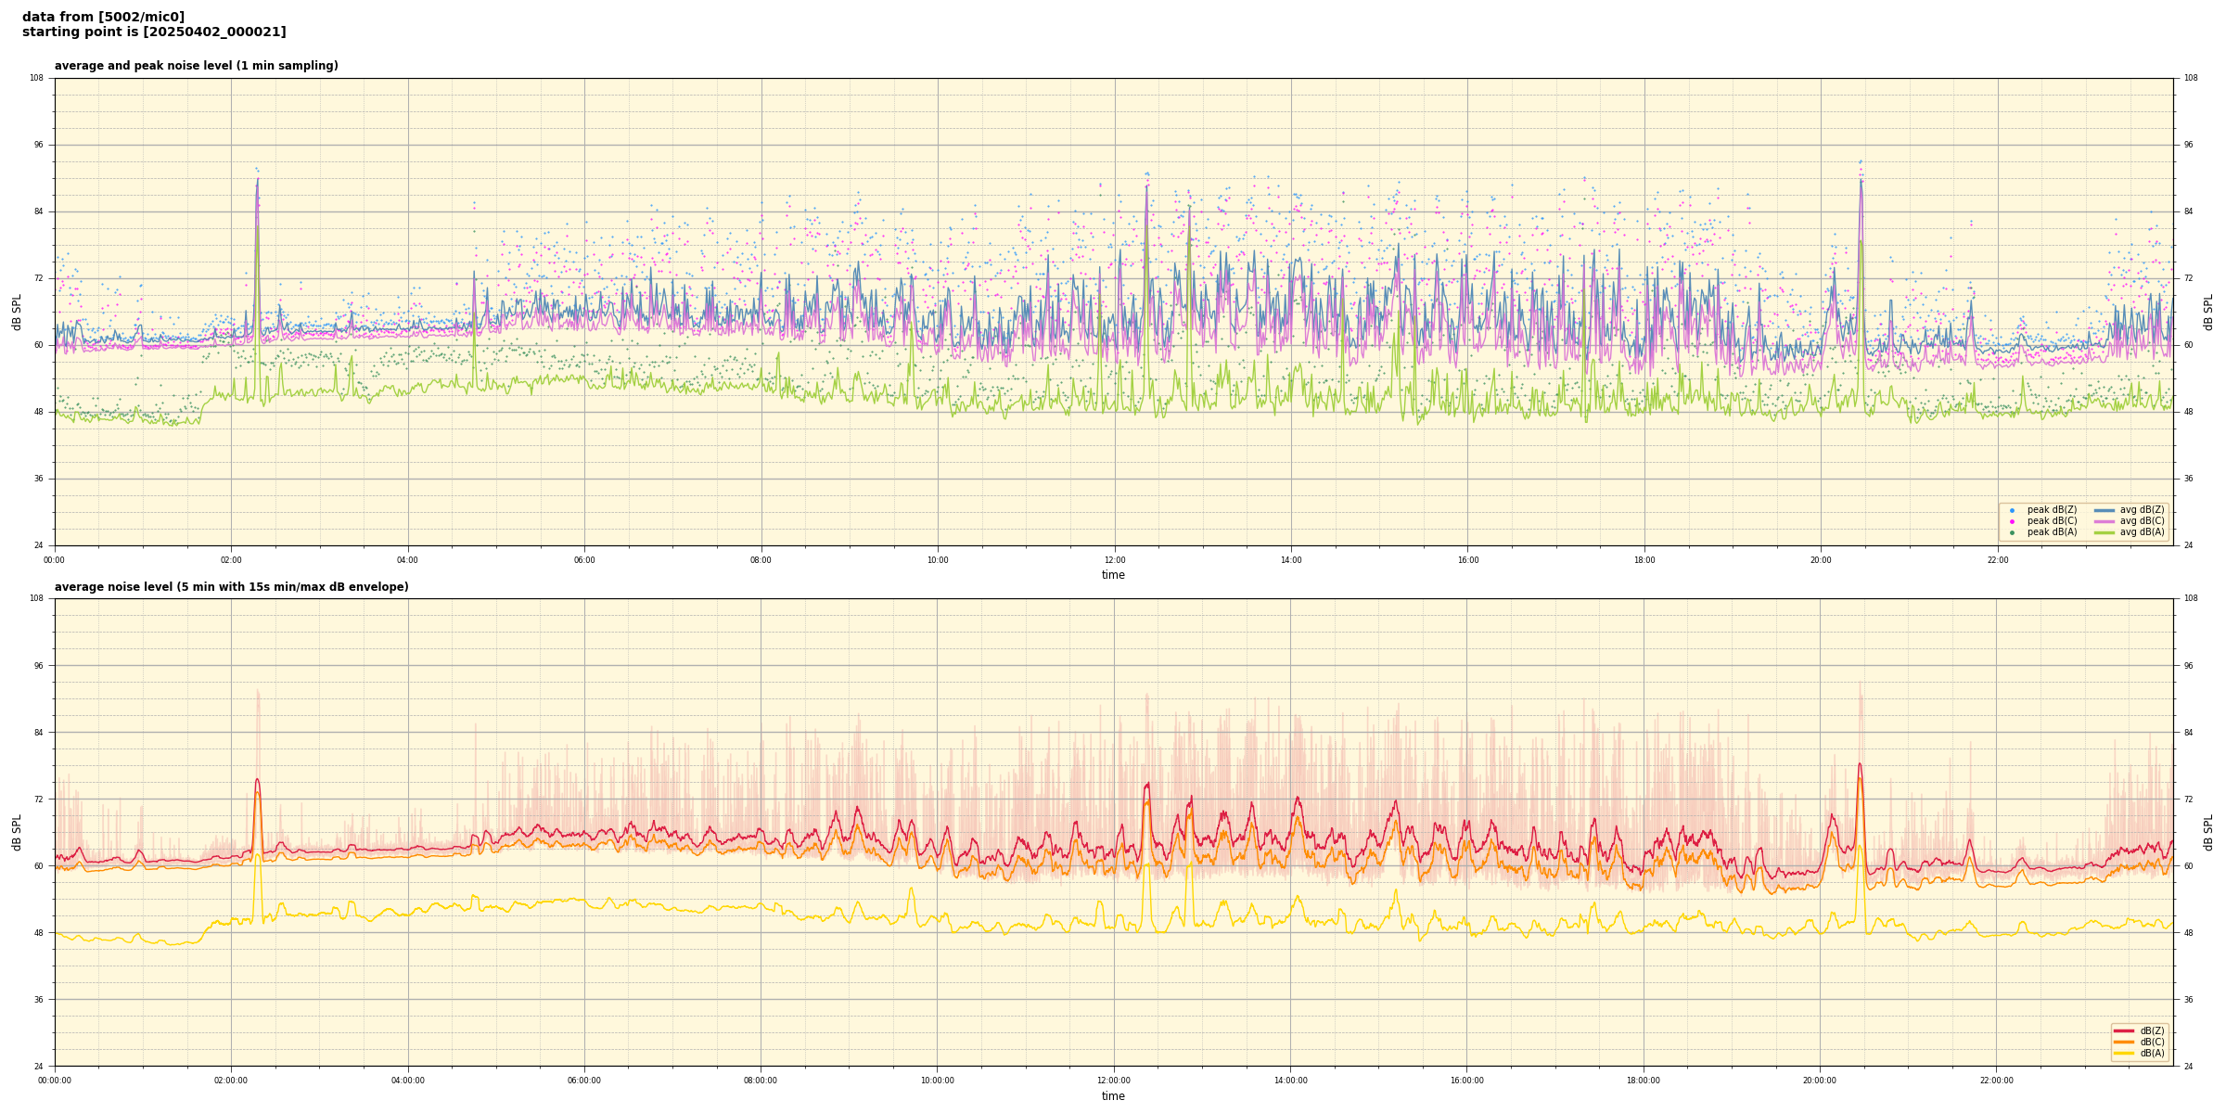Select the avg dB(Z) blue legend line
Screen dimensions: 2226x1113
coord(2104,510)
